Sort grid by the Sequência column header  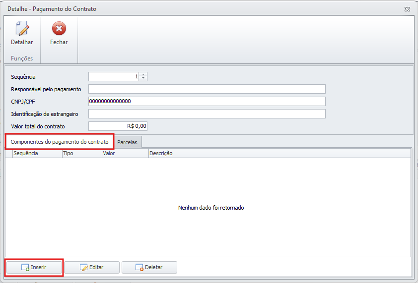coord(37,154)
